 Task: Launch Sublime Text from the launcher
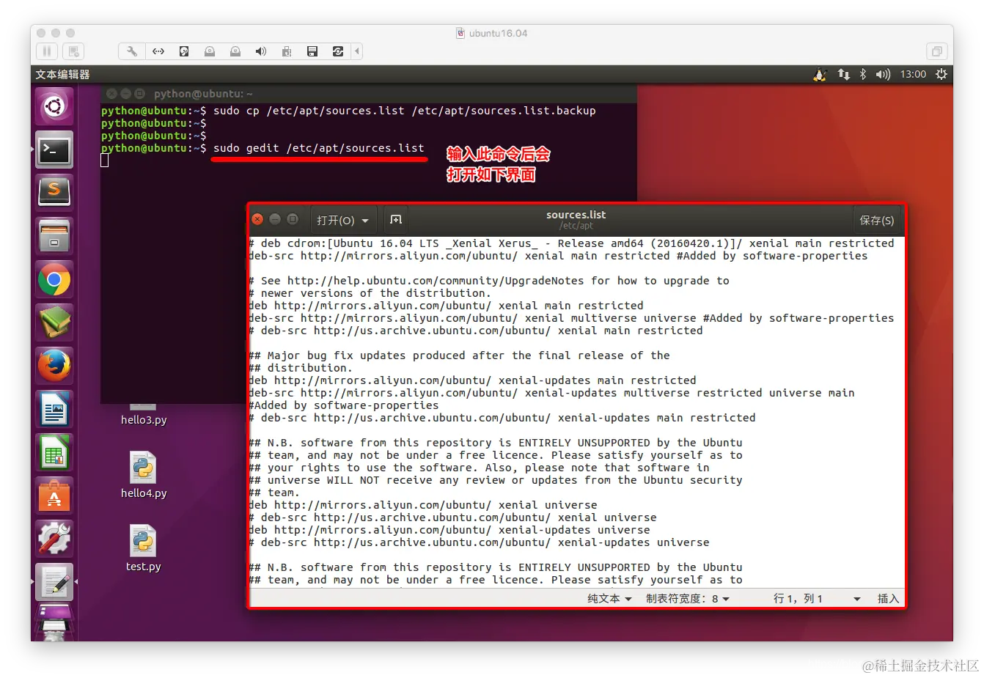(54, 193)
